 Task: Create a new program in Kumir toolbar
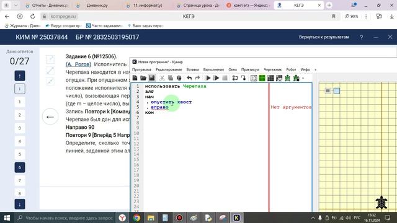(135, 78)
